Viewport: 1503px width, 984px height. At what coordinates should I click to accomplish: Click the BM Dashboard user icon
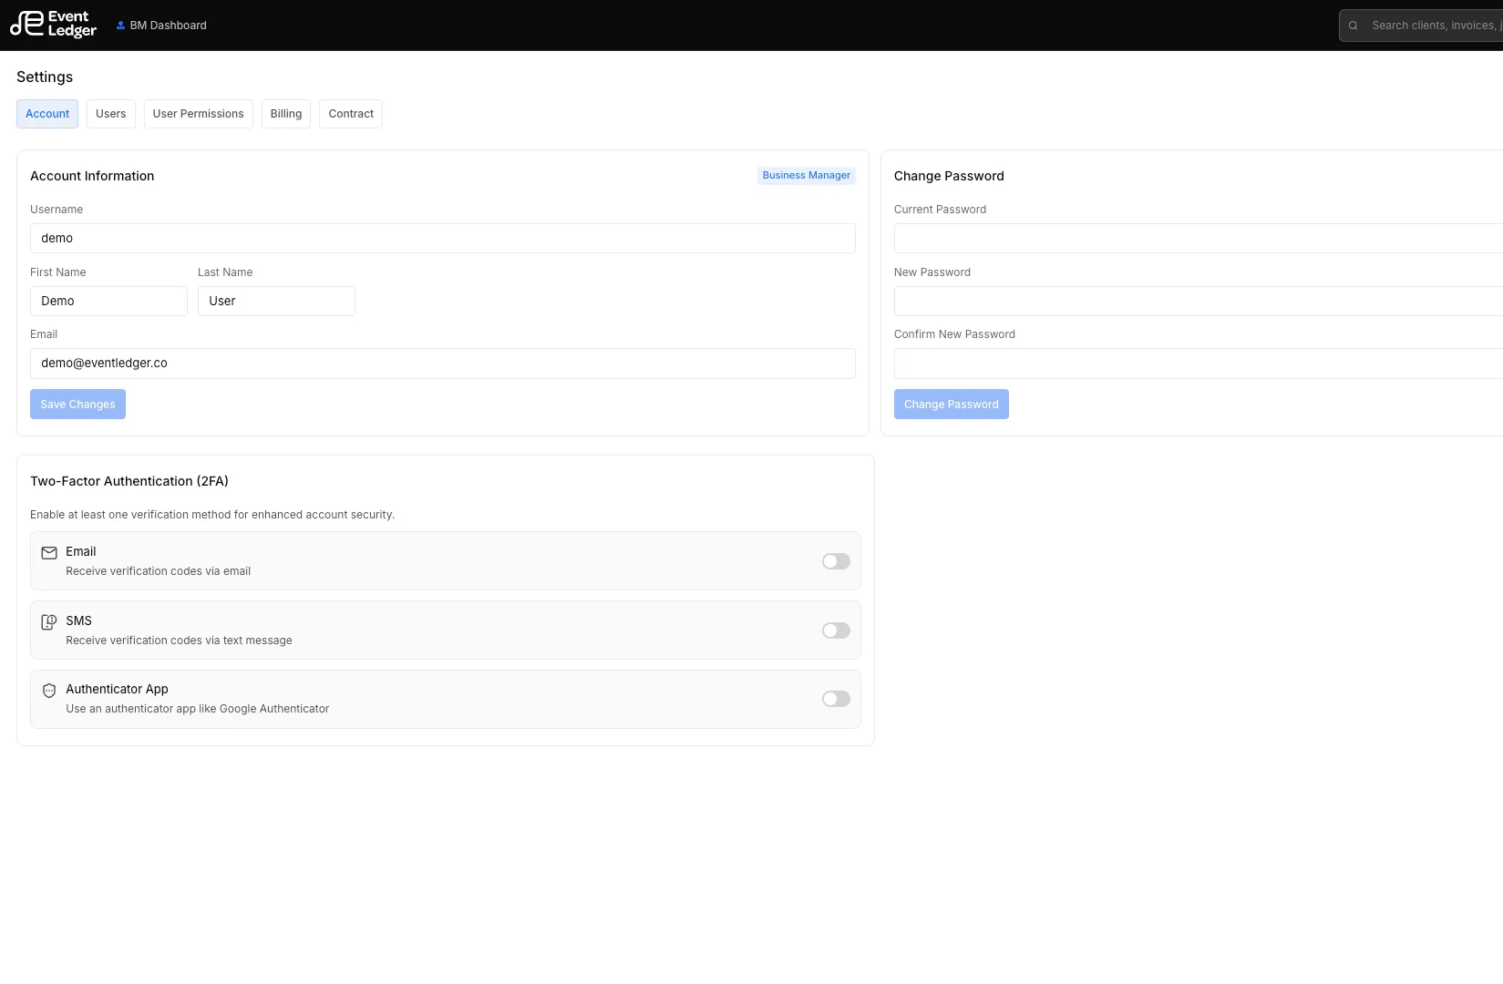(120, 26)
